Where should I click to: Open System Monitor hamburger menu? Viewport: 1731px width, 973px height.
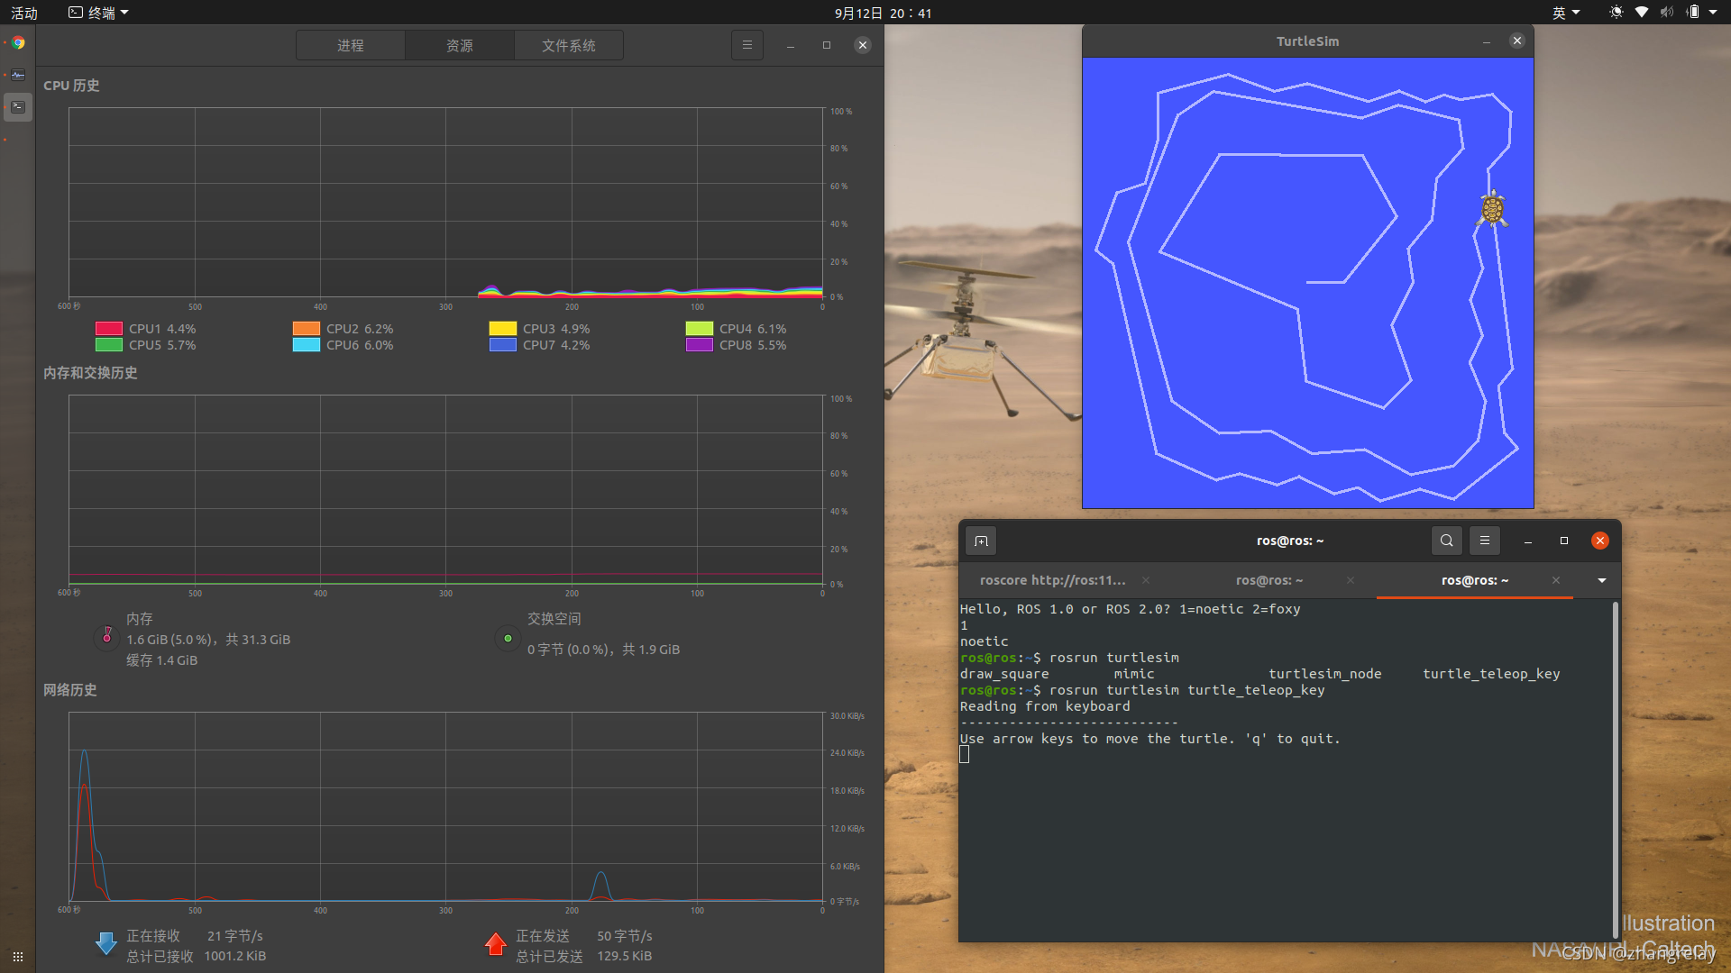(746, 45)
